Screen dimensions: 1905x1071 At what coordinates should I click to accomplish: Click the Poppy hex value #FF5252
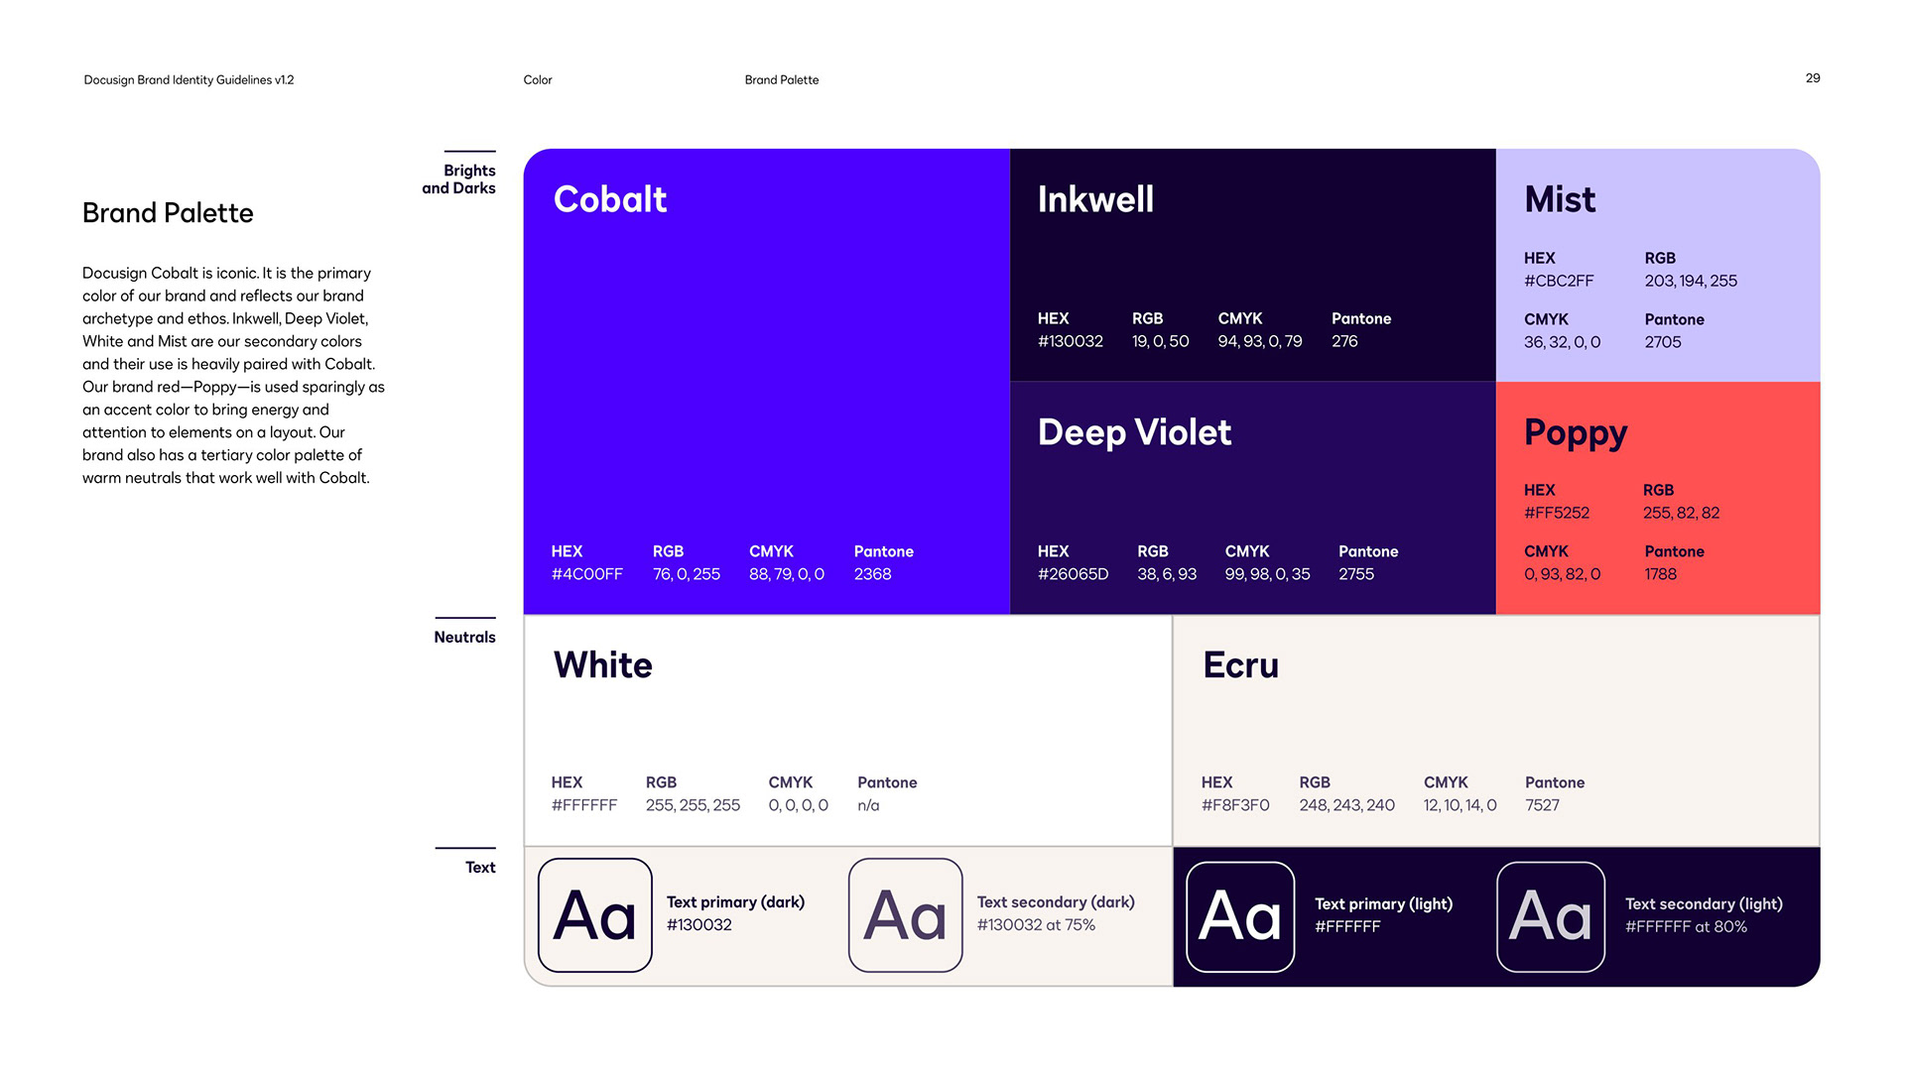[x=1557, y=513]
